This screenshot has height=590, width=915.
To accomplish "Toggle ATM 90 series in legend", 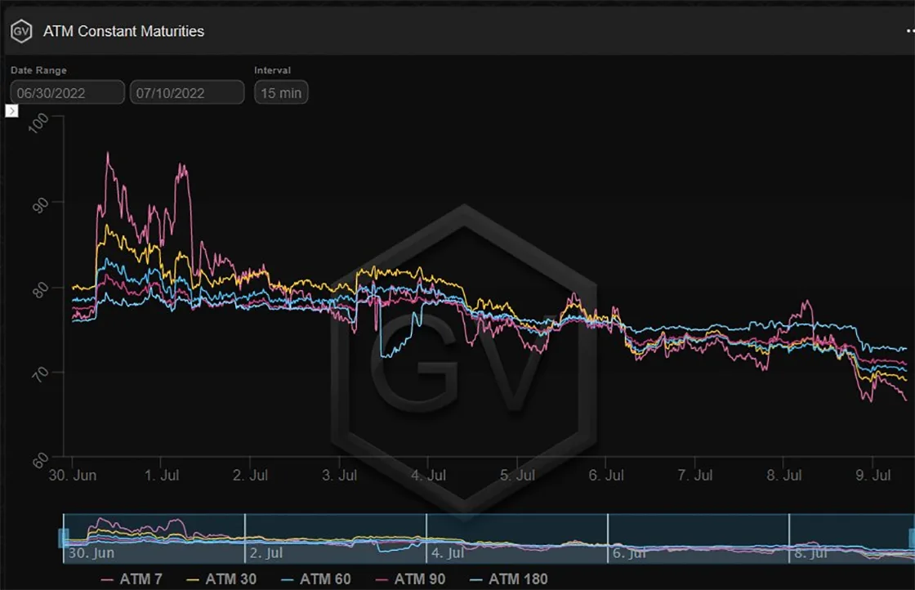I will 410,579.
